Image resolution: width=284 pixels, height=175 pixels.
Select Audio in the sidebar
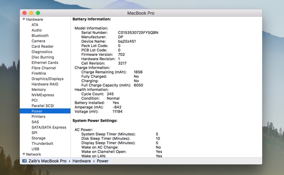click(x=36, y=30)
